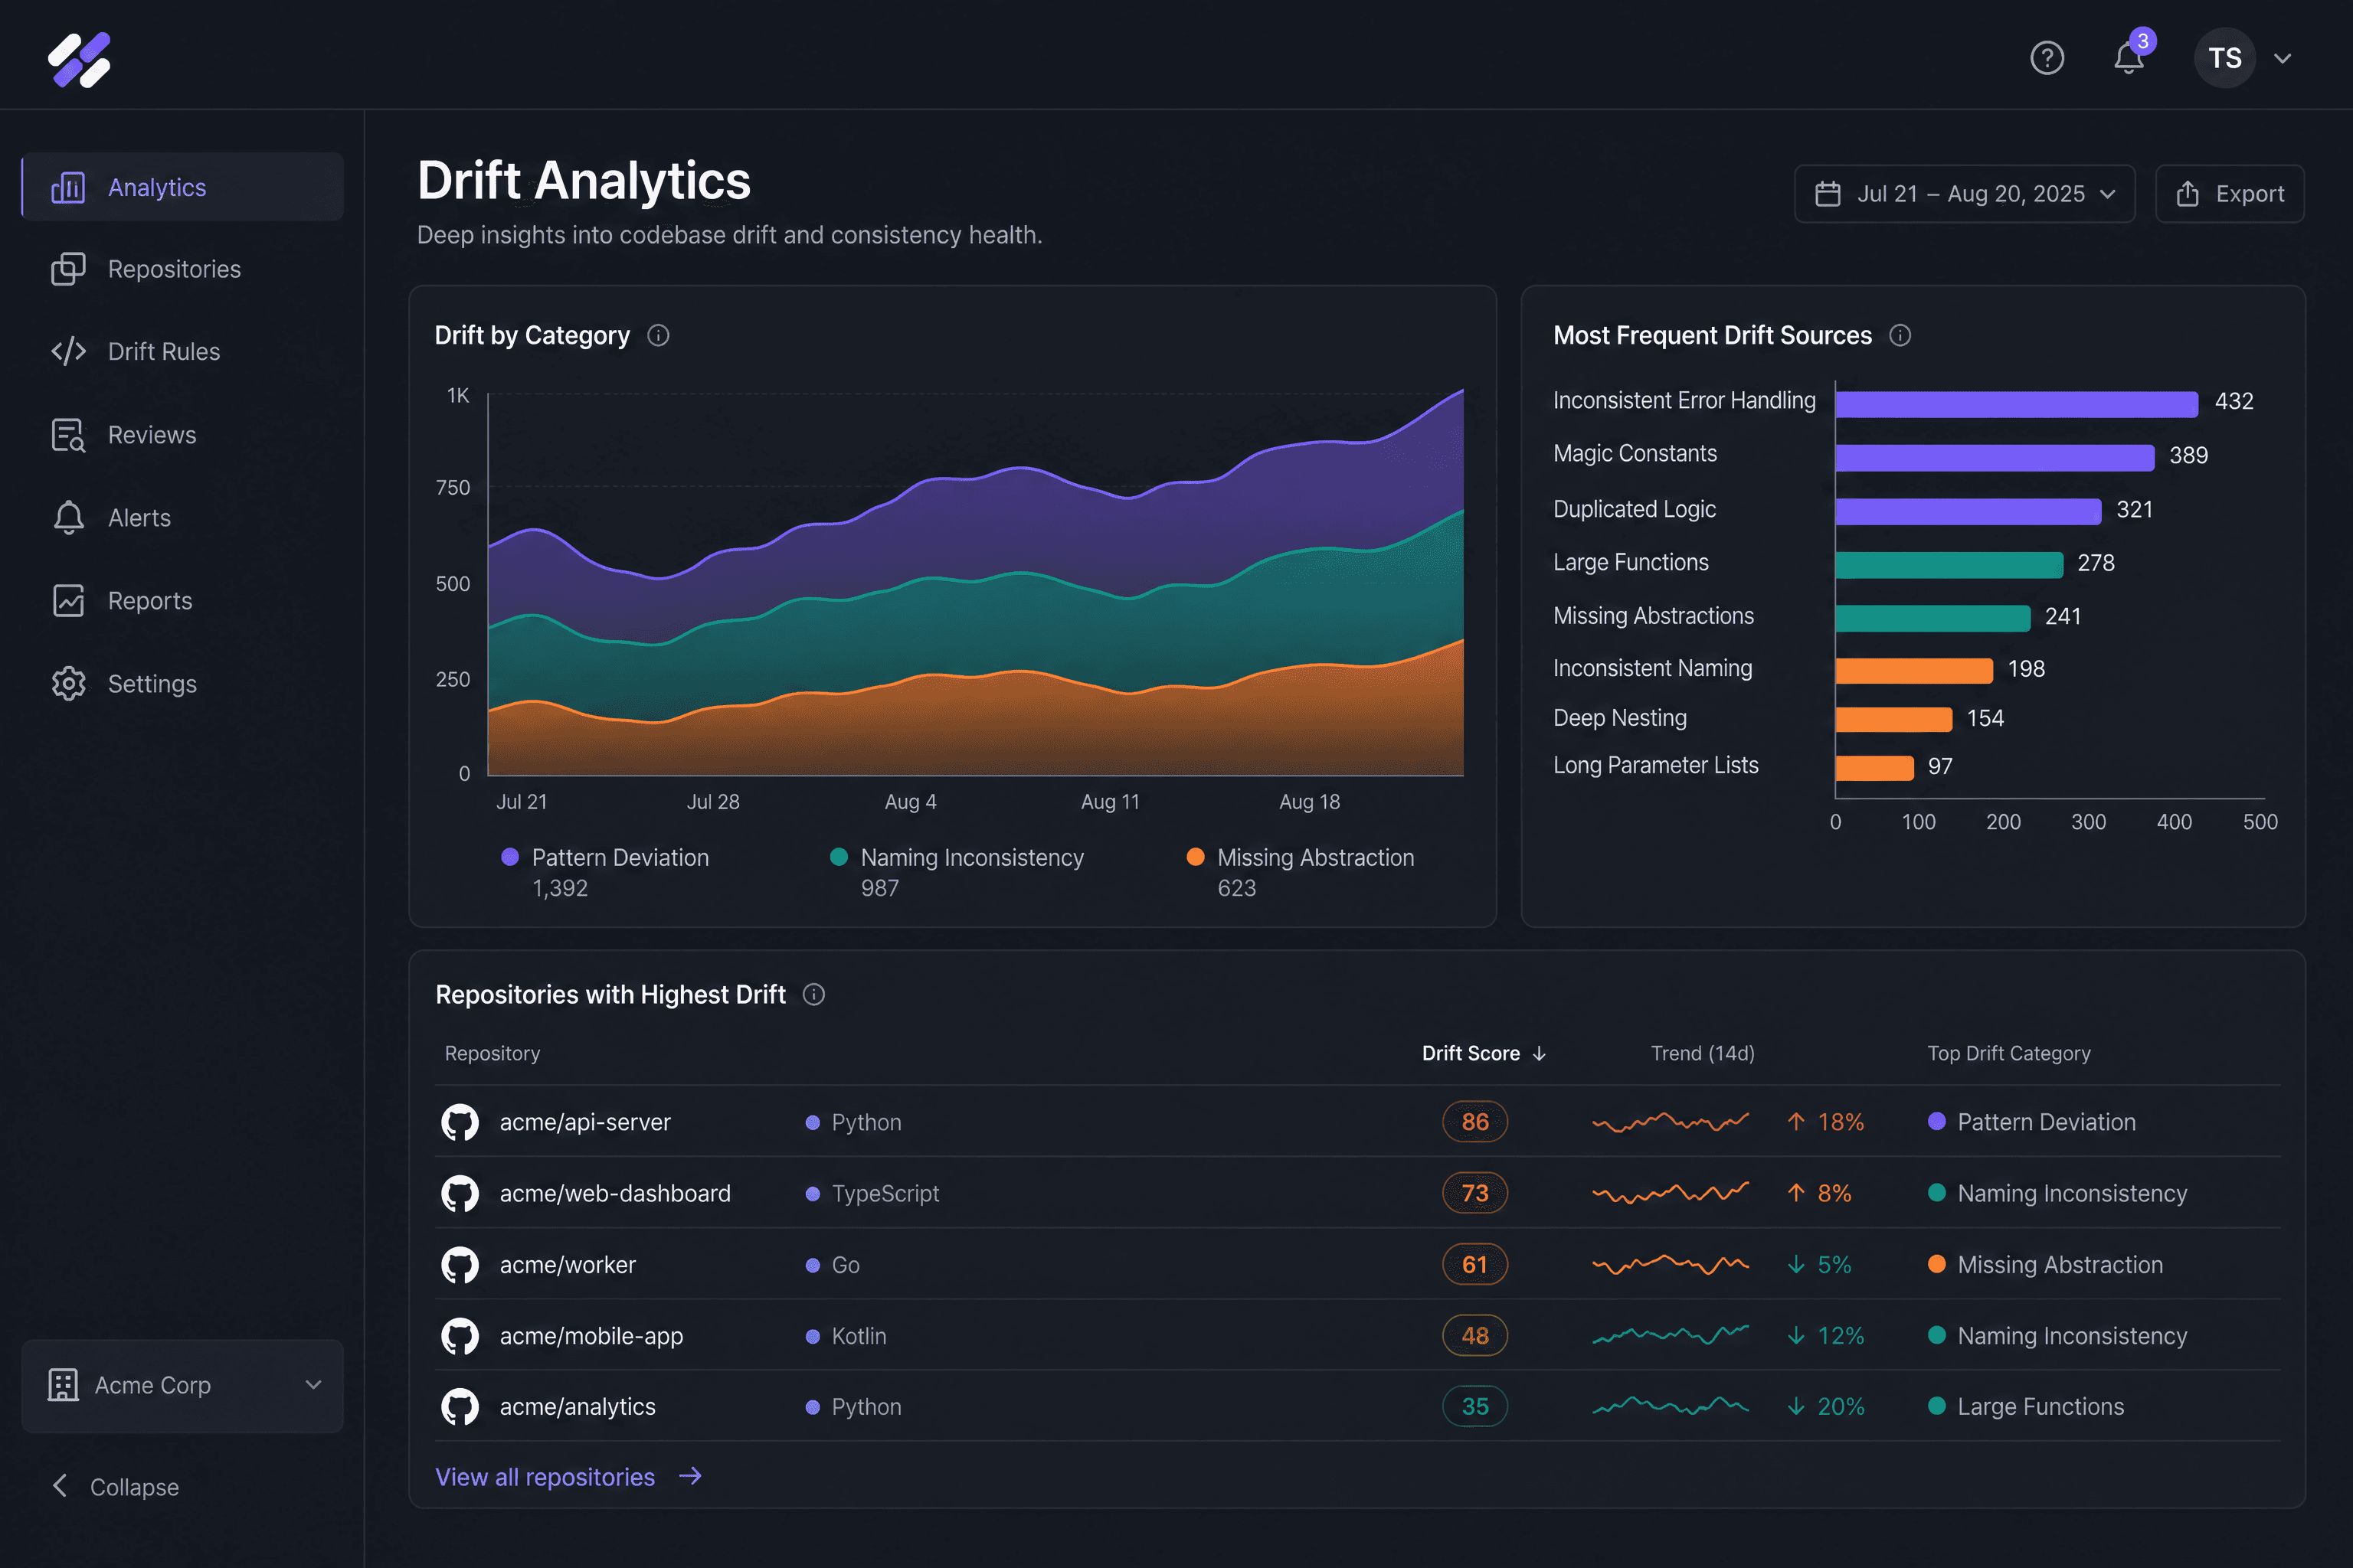Click the Trend (14d) column header
The width and height of the screenshot is (2353, 1568).
pyautogui.click(x=1703, y=1053)
